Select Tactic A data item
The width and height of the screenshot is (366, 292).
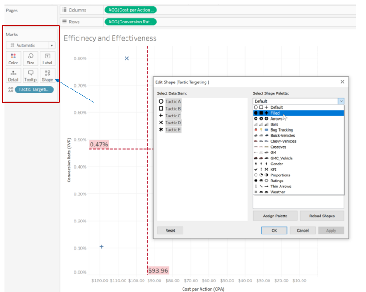point(173,101)
